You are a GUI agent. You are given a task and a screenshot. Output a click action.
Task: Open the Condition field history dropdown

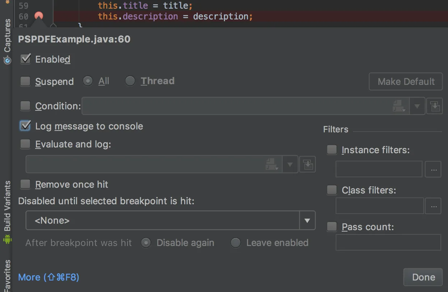pos(417,106)
